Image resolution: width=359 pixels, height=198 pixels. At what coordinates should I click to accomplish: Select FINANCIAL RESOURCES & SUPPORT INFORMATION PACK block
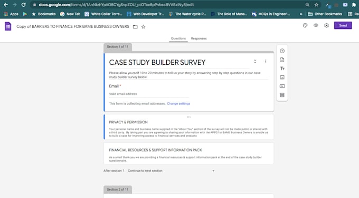click(x=188, y=153)
